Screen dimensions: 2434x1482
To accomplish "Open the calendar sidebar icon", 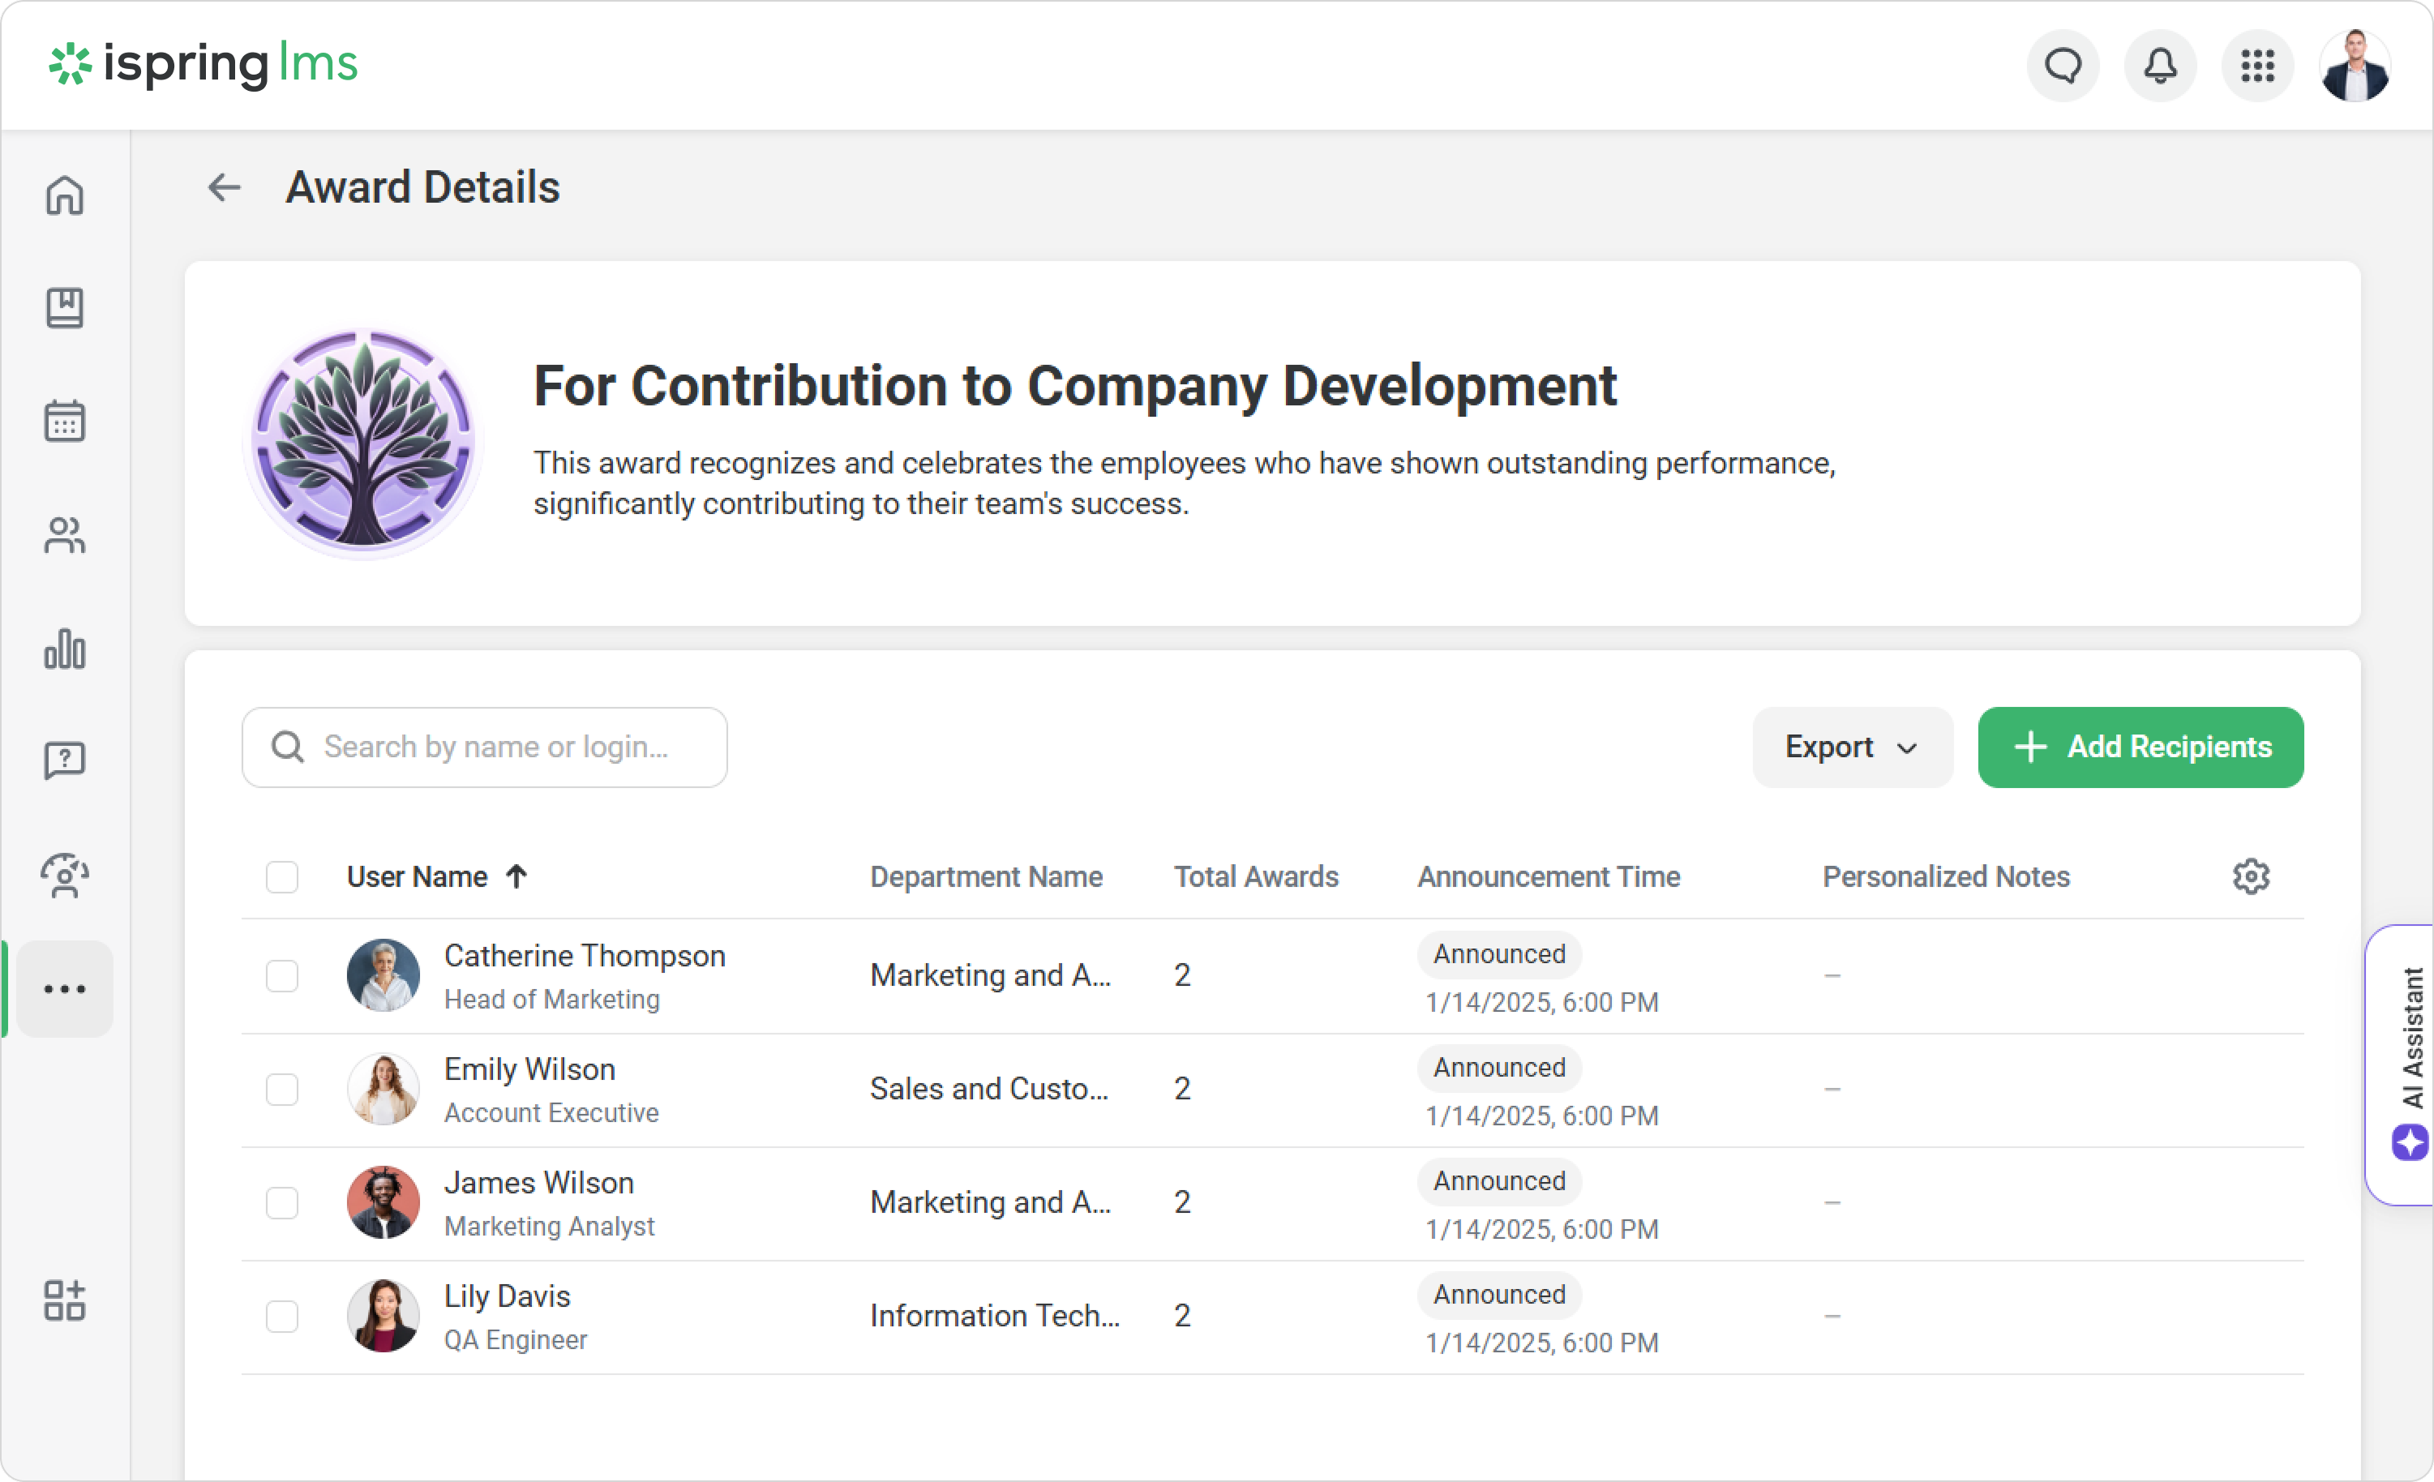I will click(x=64, y=422).
